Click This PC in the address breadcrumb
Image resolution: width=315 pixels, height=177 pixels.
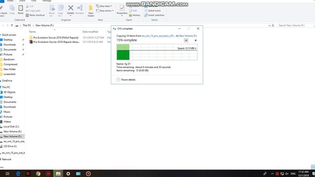(x=27, y=26)
